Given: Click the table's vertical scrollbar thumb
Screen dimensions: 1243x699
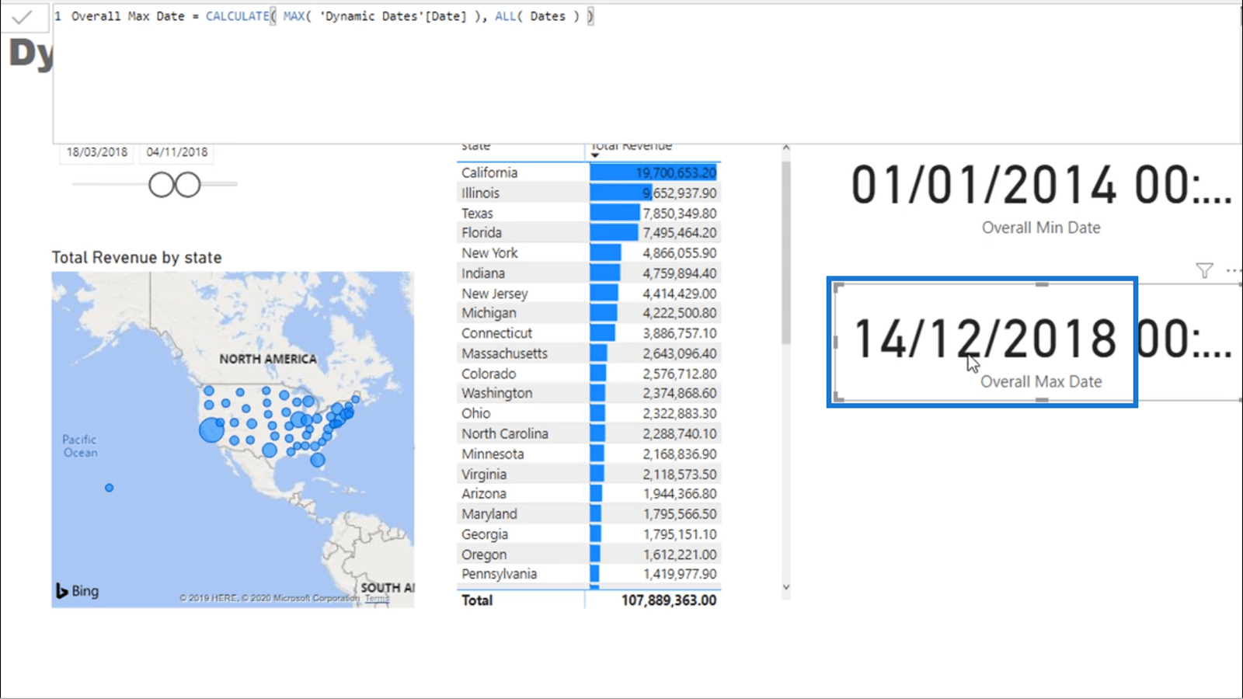Looking at the screenshot, I should (x=785, y=252).
